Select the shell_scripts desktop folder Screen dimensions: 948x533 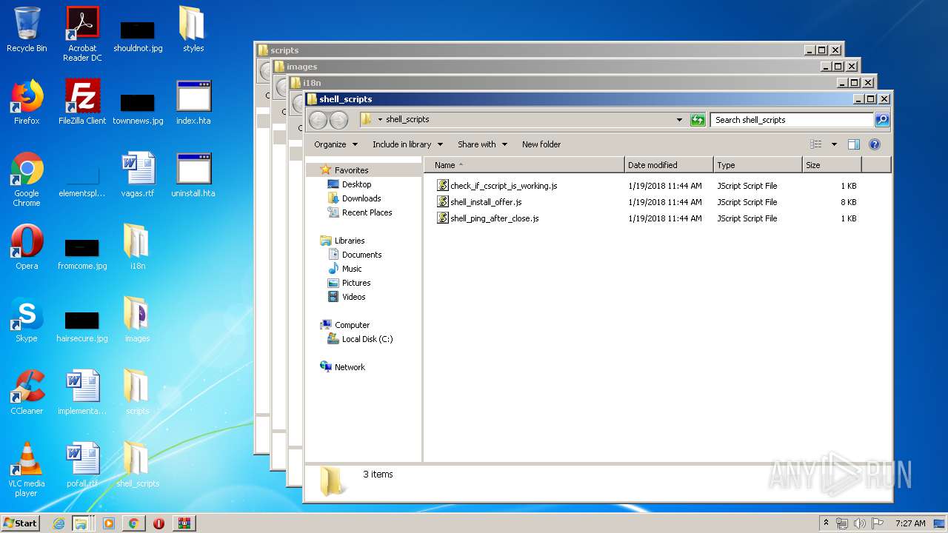(138, 465)
